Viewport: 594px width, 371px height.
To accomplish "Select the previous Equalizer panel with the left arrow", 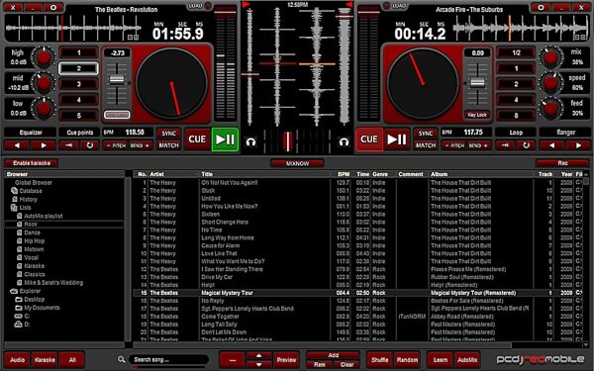I will 17,145.
